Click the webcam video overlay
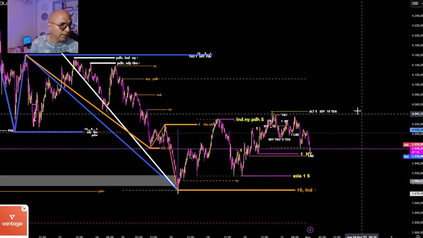This screenshot has width=423, height=238. pyautogui.click(x=43, y=26)
